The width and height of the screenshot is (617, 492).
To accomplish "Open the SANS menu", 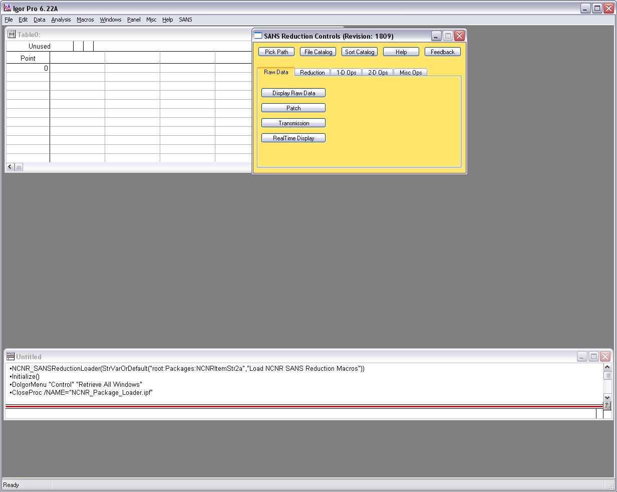I will coord(185,20).
